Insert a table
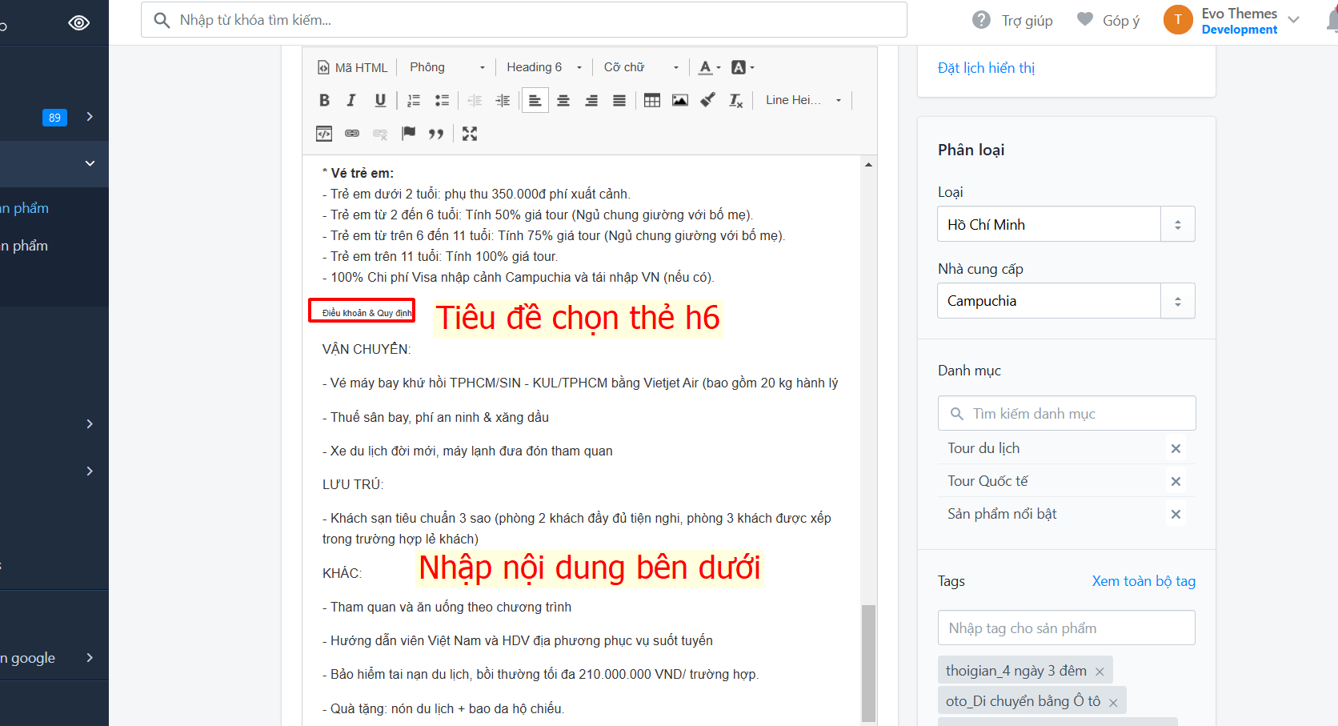Image resolution: width=1338 pixels, height=726 pixels. (x=652, y=100)
